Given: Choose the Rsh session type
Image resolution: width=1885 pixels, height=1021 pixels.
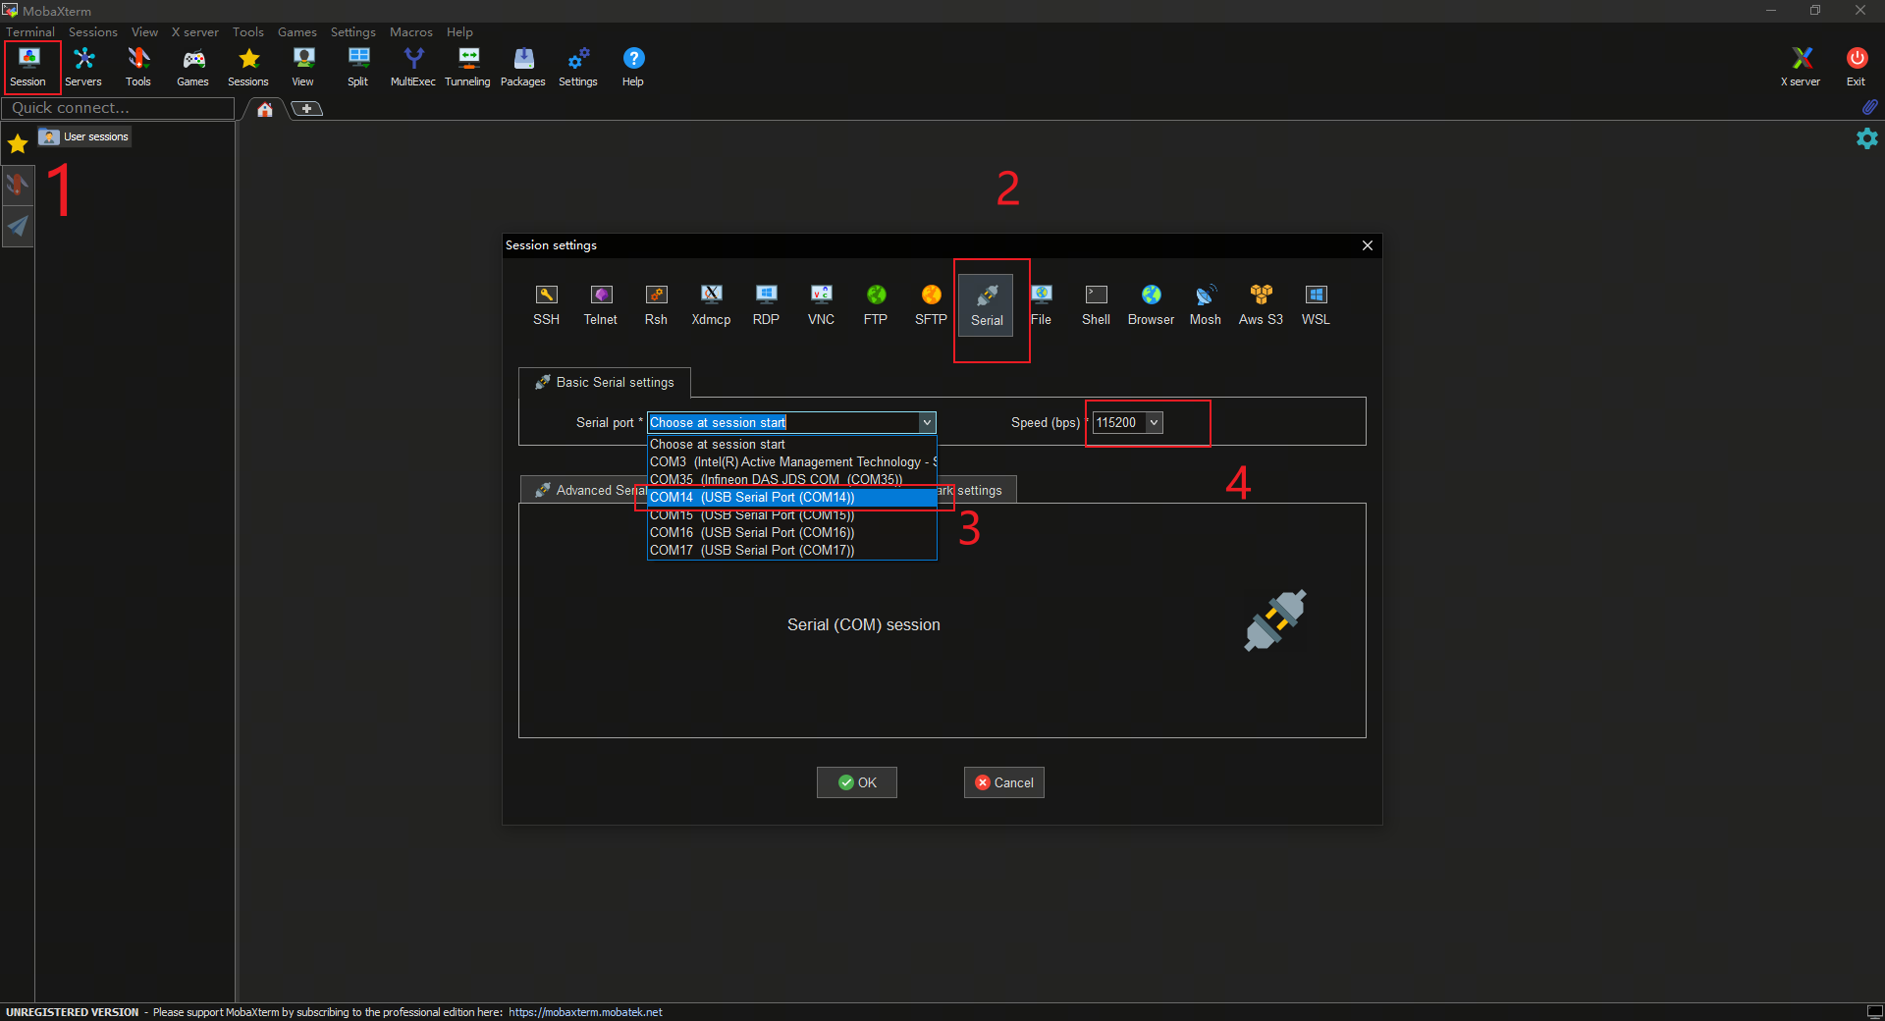Looking at the screenshot, I should tap(656, 305).
